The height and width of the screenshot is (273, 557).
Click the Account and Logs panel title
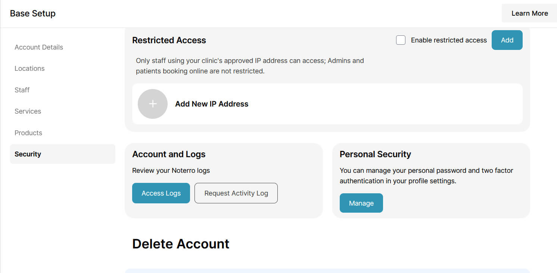(169, 154)
